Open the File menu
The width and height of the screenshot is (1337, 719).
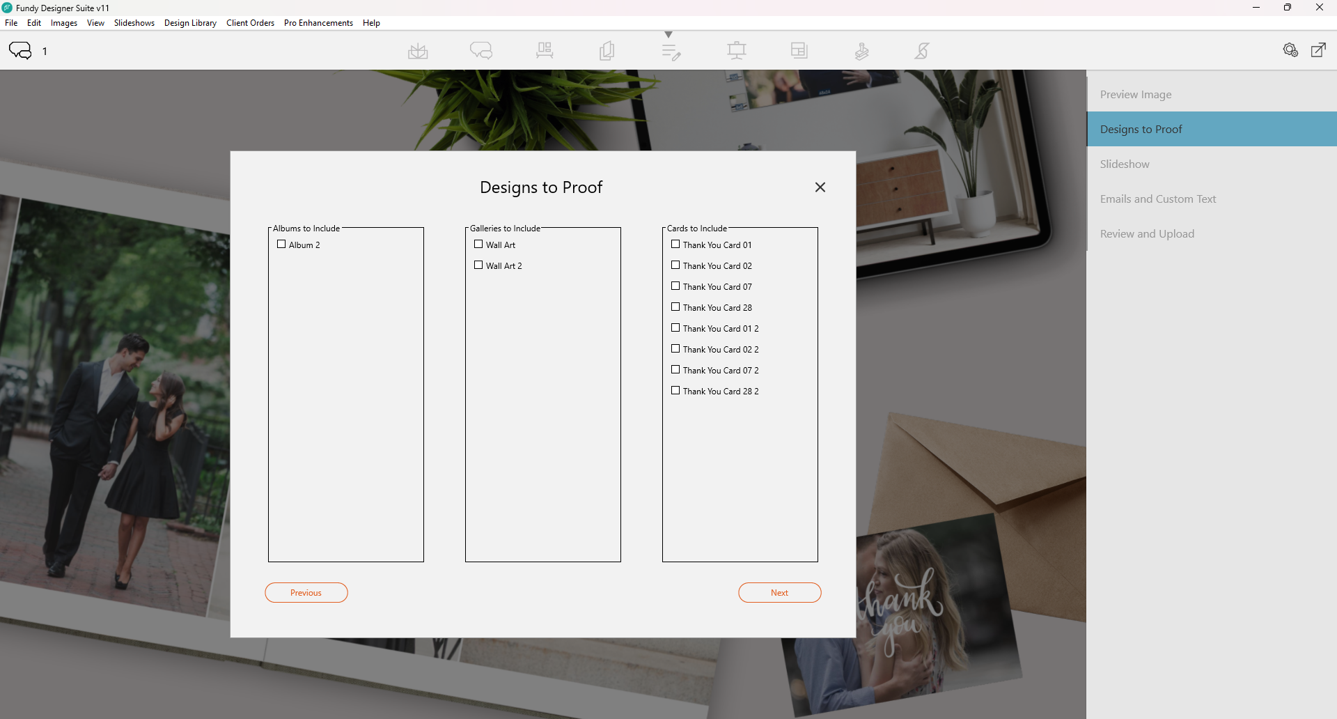[x=11, y=23]
